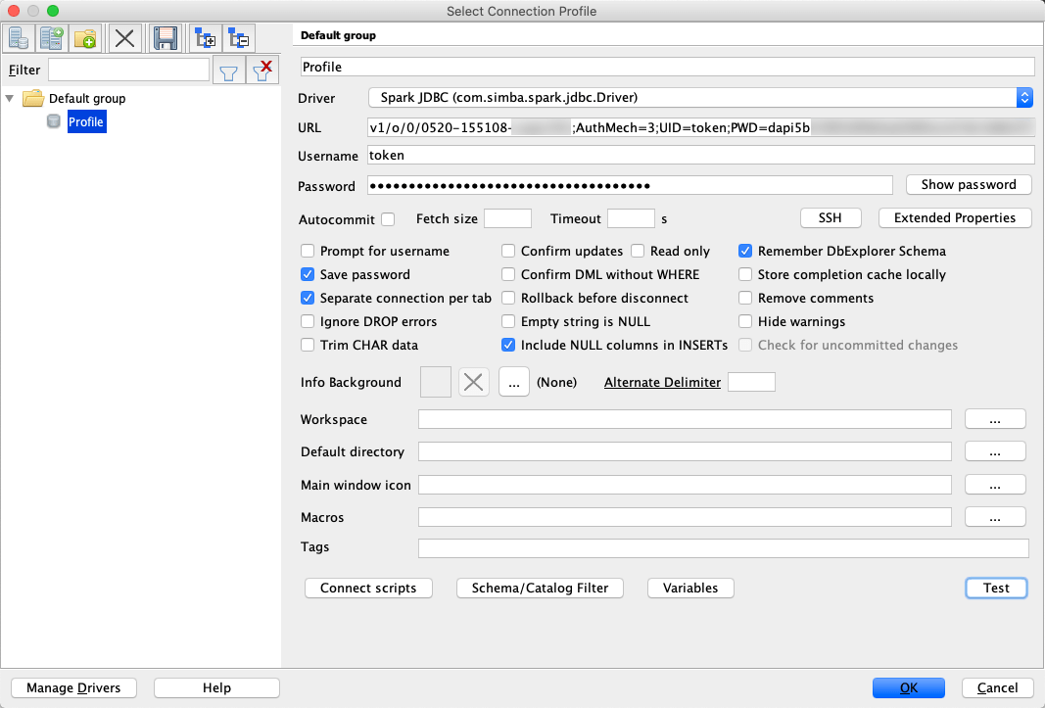Screen dimensions: 1045x708
Task: Test the database connection
Action: [996, 588]
